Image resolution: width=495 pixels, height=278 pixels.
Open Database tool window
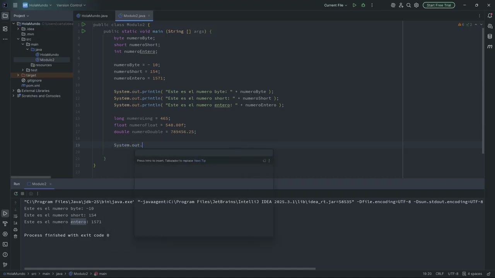(x=490, y=36)
